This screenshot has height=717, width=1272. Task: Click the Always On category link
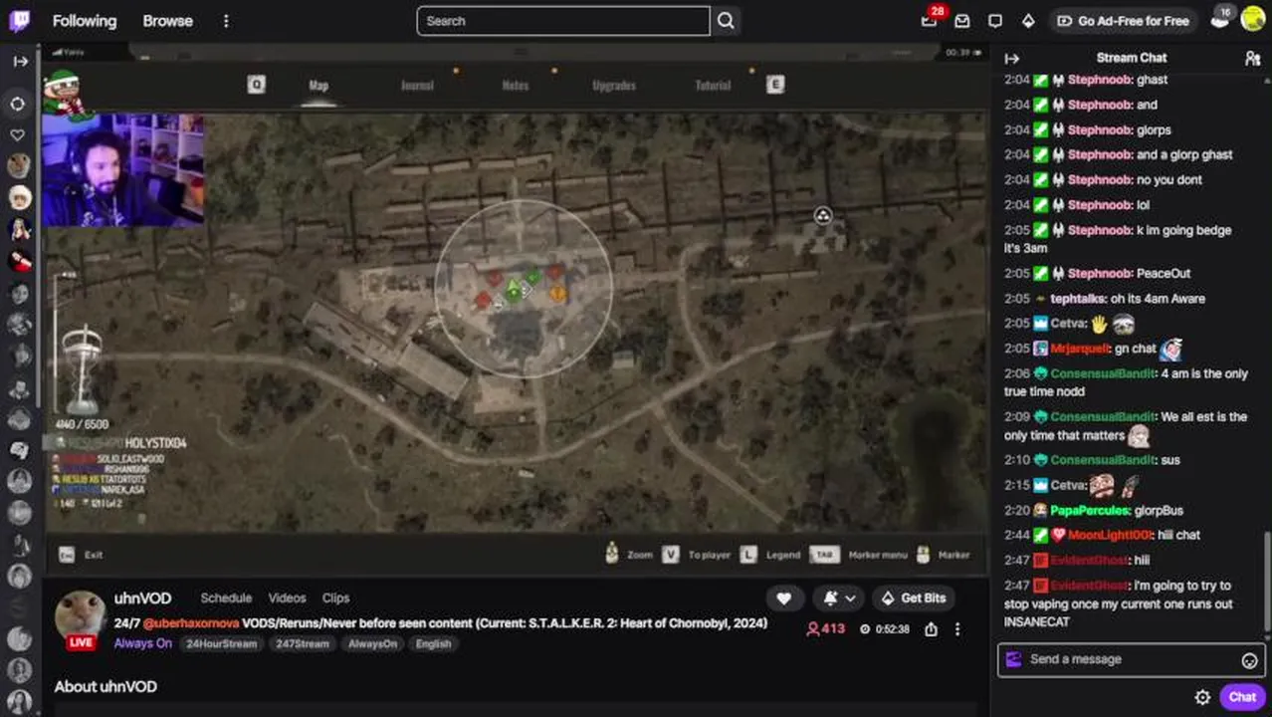coord(142,644)
